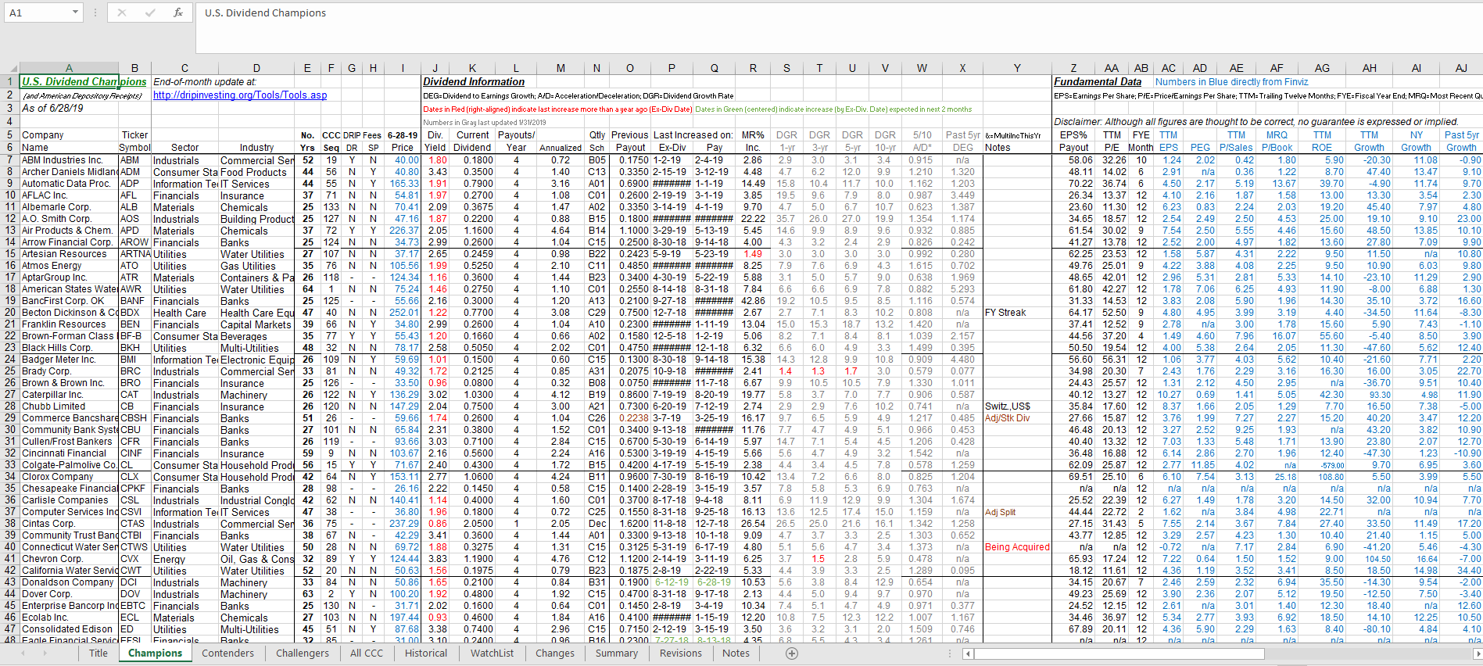Viewport: 1483px width, 666px height.
Task: Open the Challengers sheet tab
Action: pyautogui.click(x=303, y=653)
